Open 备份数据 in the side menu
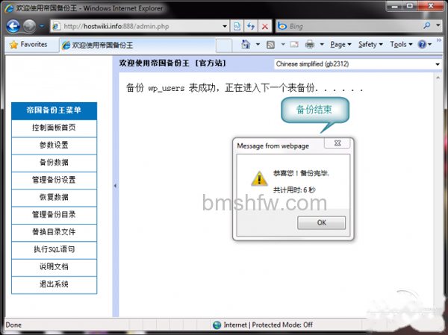Screen dimensions: 448x335 click(54, 163)
